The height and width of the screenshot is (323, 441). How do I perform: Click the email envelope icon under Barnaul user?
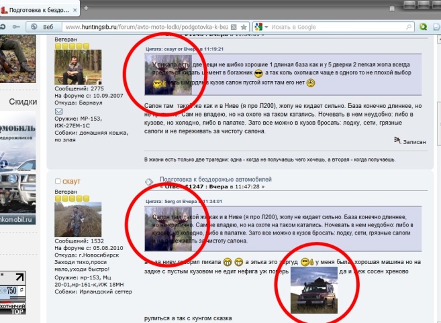[x=58, y=111]
